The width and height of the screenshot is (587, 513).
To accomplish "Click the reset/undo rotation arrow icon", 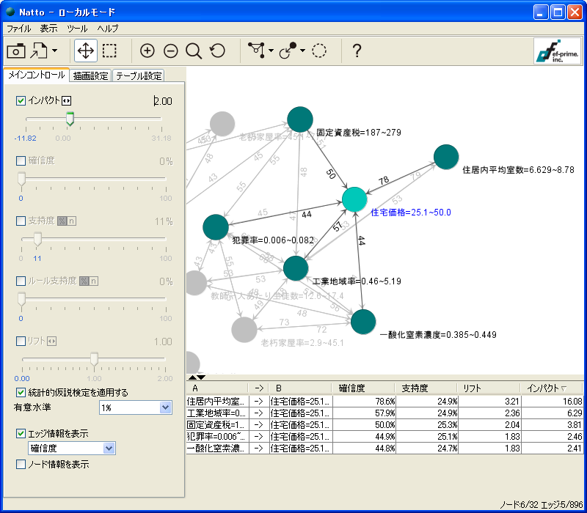I will [x=217, y=51].
